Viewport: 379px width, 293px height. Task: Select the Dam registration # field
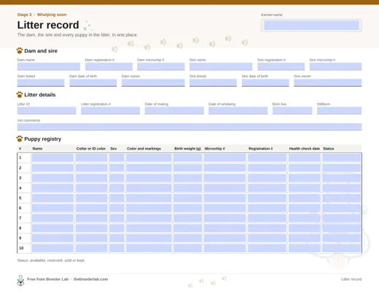[x=109, y=66]
